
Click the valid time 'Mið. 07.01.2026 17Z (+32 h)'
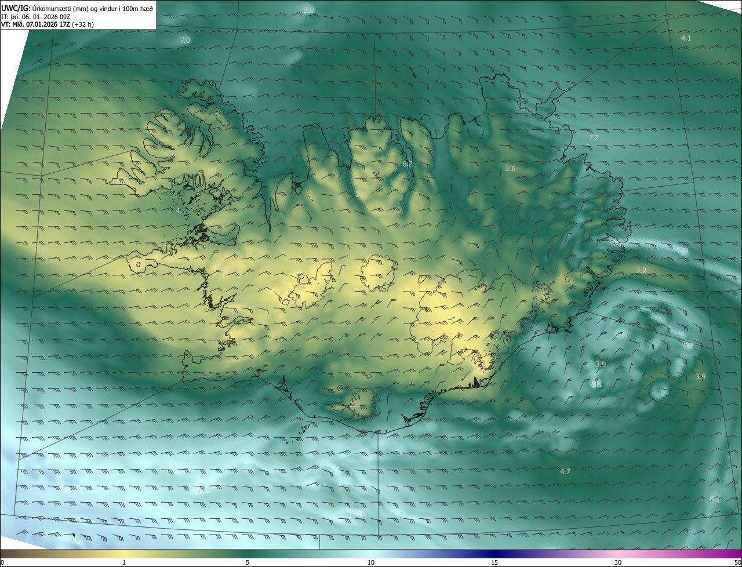coord(52,24)
